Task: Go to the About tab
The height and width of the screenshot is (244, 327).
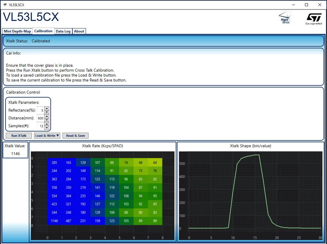Action: [79, 31]
